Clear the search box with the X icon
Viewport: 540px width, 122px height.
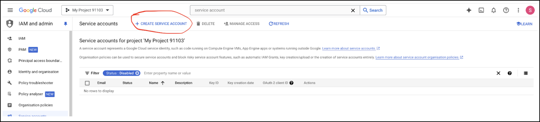(353, 10)
